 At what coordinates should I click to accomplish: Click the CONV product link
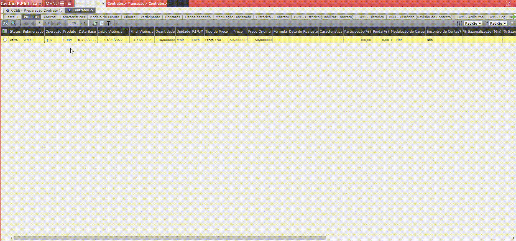click(x=68, y=40)
